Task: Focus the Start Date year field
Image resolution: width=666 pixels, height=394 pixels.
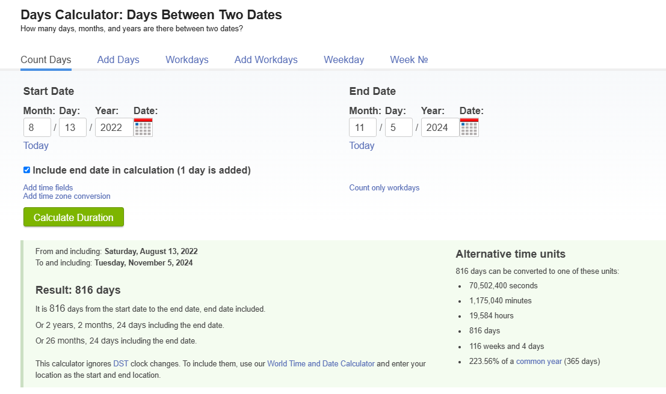Action: (x=114, y=127)
